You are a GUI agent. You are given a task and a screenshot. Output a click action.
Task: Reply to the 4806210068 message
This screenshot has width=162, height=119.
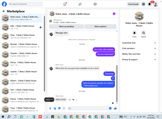(x=73, y=100)
